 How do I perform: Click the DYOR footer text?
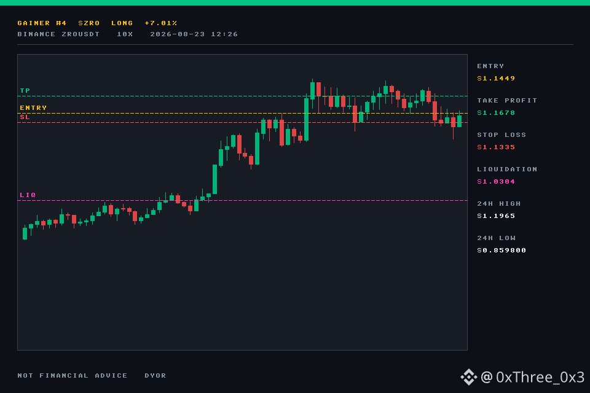155,375
